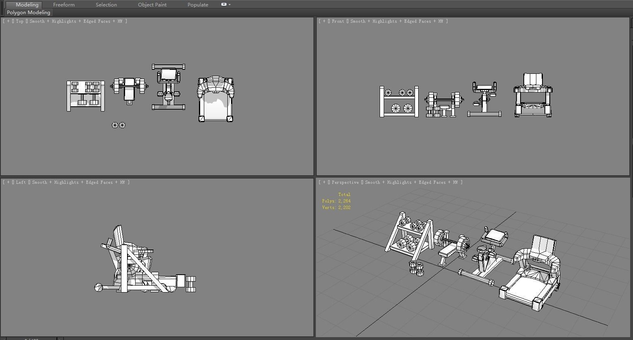Select the dumbbell rack in the Top viewport
The height and width of the screenshot is (340, 633).
pyautogui.click(x=86, y=96)
